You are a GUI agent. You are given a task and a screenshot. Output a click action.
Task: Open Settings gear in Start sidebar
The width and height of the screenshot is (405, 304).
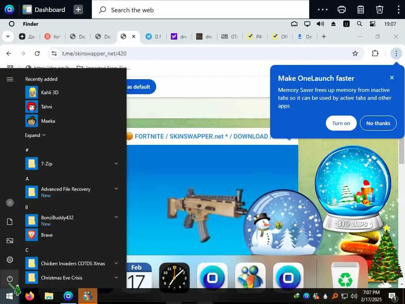click(x=10, y=260)
